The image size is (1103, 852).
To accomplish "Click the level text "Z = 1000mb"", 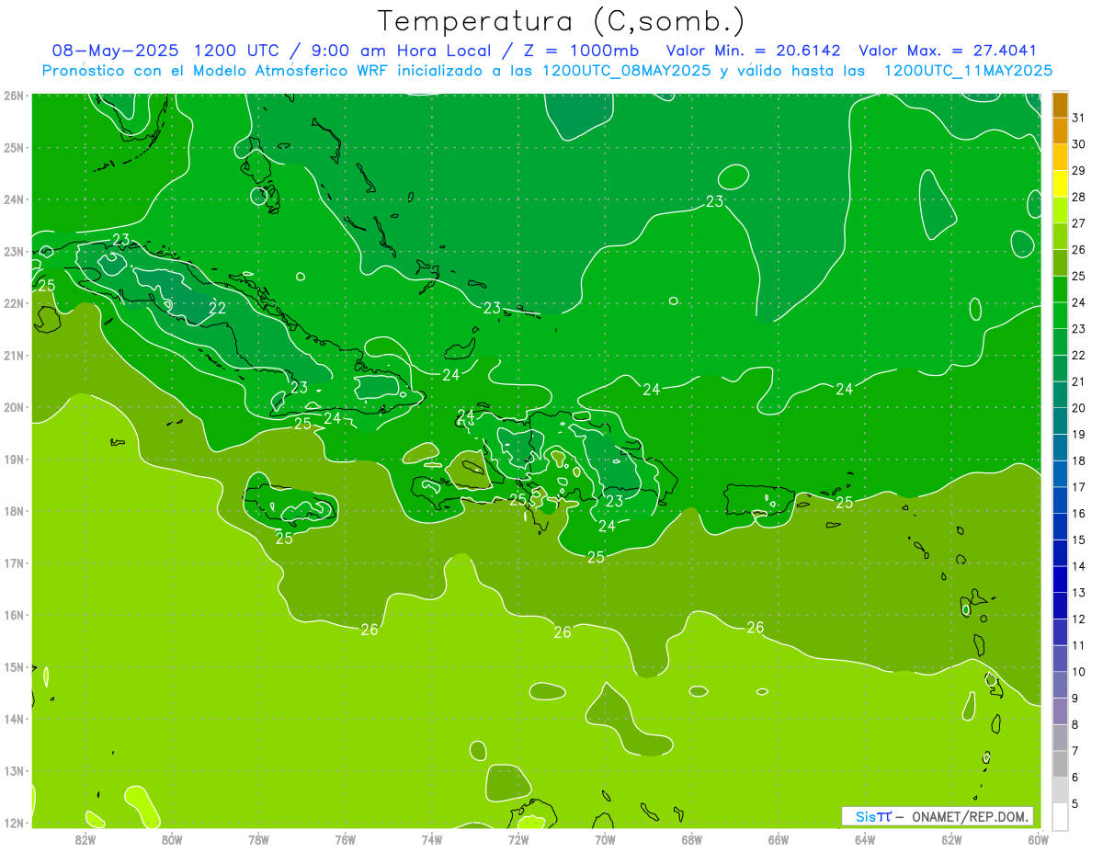I will (581, 51).
